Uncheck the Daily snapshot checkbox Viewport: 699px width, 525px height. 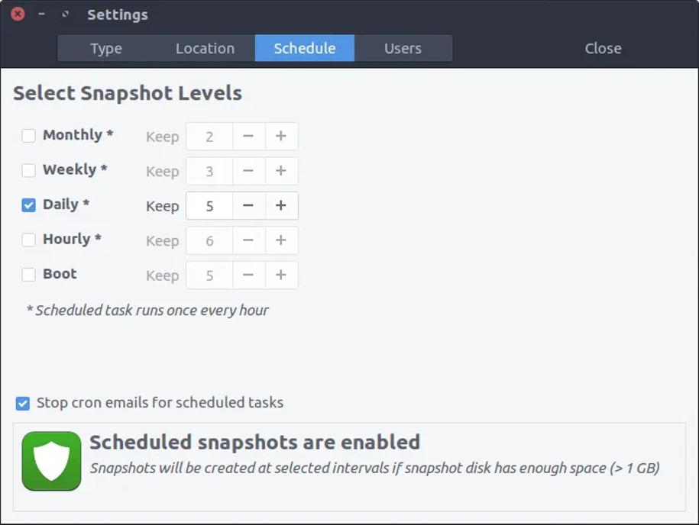(28, 205)
